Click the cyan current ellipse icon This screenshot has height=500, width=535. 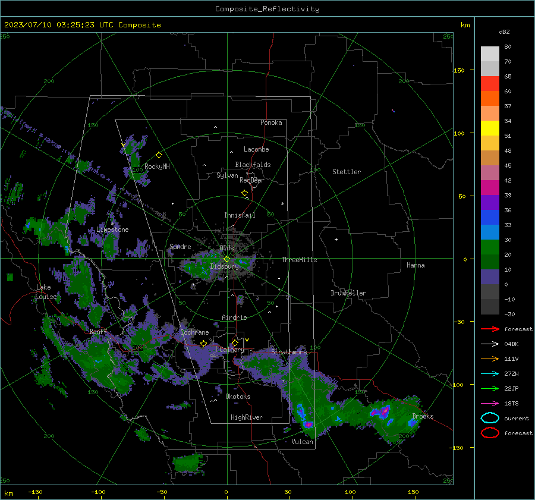point(490,418)
